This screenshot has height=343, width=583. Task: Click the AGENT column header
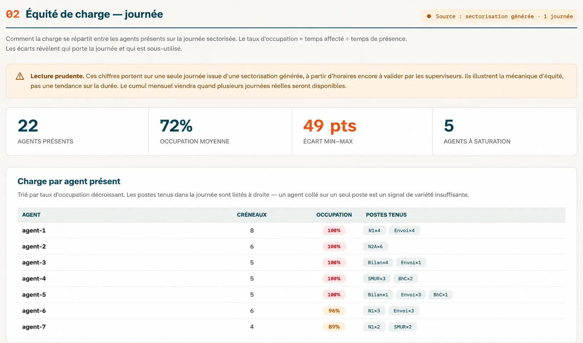31,215
